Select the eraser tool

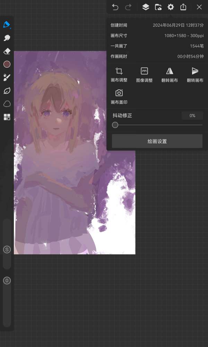(7, 51)
